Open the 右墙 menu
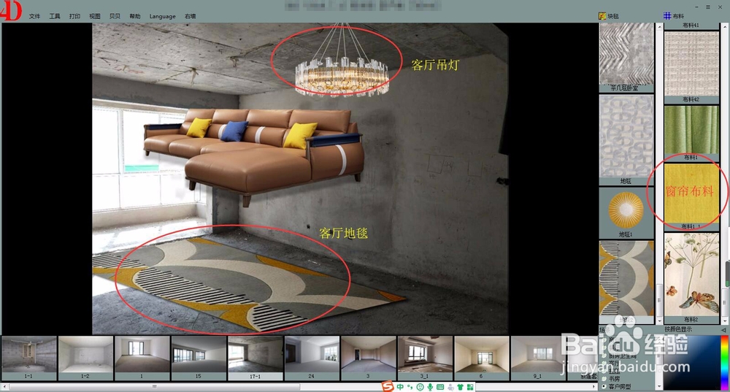Screen dimensions: 730x392 tap(190, 16)
